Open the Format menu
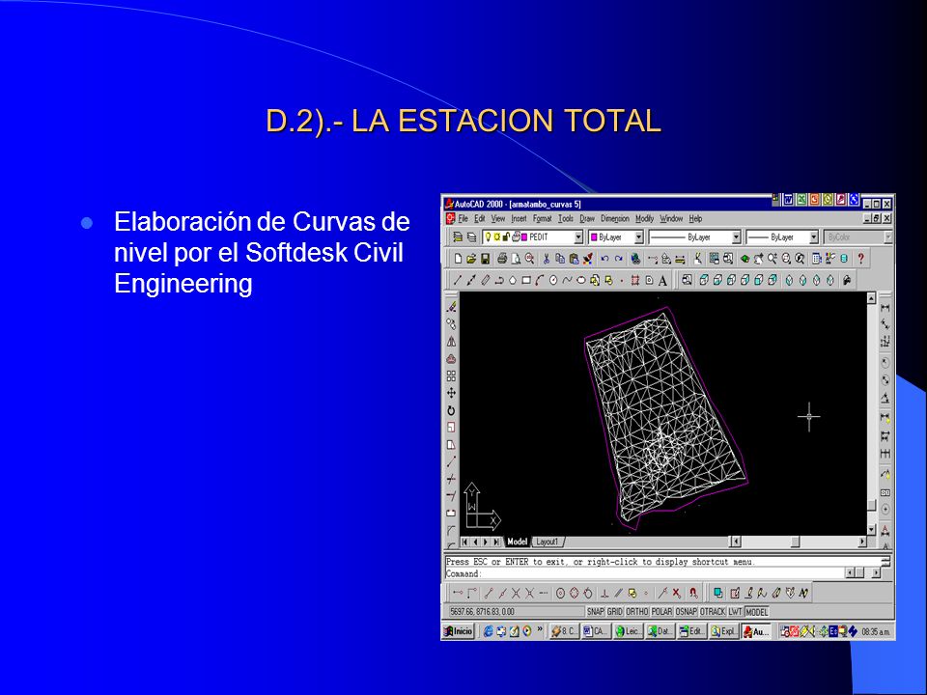The height and width of the screenshot is (695, 927). click(x=542, y=219)
